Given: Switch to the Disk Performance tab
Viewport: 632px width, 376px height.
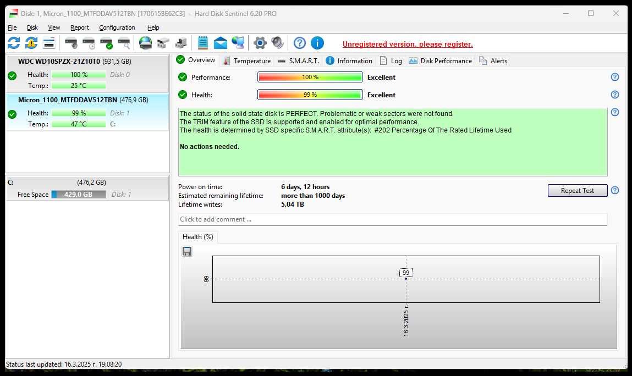Looking at the screenshot, I should pyautogui.click(x=441, y=61).
